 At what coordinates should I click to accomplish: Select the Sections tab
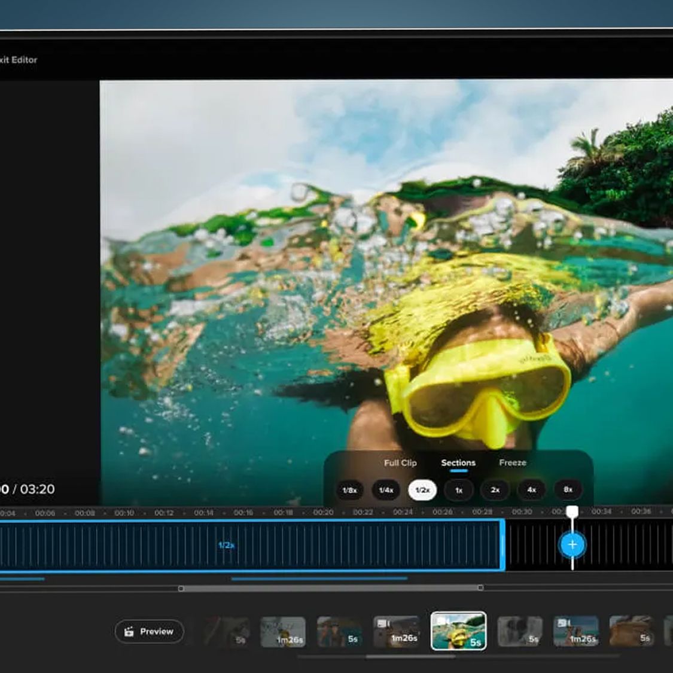pos(458,463)
